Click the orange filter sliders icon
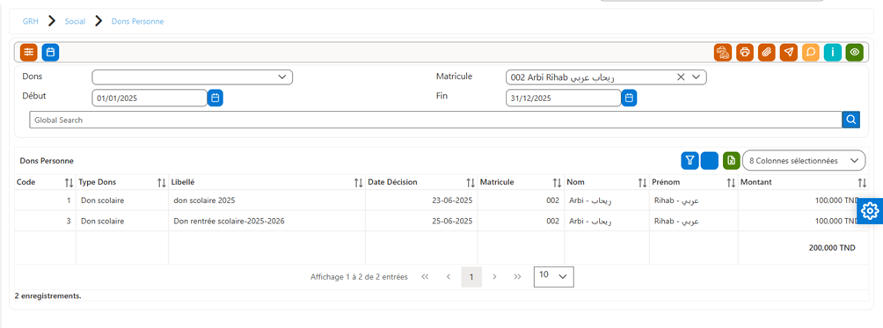Viewport: 883px width, 328px height. [28, 53]
